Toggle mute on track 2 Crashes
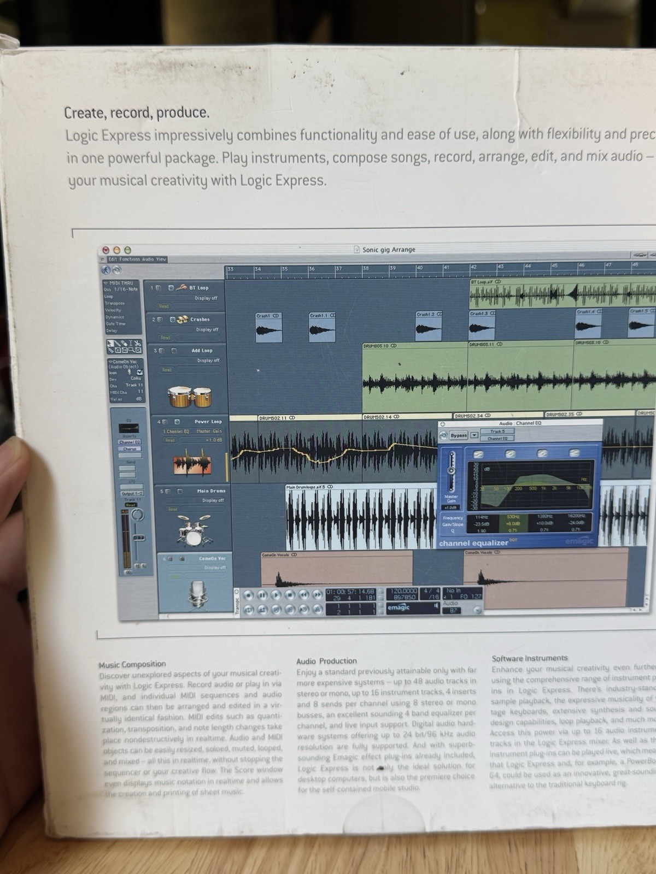Screen dimensions: 656x874 coord(160,320)
